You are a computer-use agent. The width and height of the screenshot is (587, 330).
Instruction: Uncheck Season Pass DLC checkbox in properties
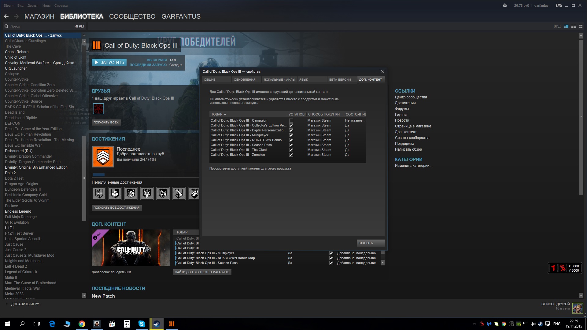pyautogui.click(x=291, y=145)
